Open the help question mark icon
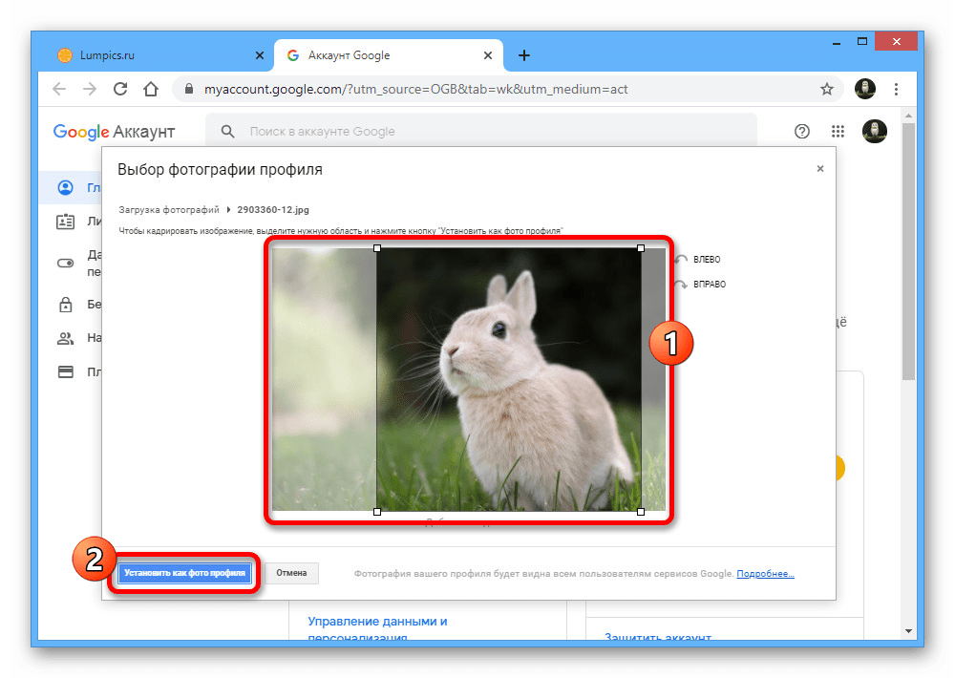The height and width of the screenshot is (678, 955). pos(802,132)
